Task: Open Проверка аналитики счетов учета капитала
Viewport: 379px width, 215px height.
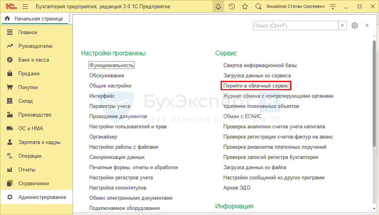Action: pos(274,126)
